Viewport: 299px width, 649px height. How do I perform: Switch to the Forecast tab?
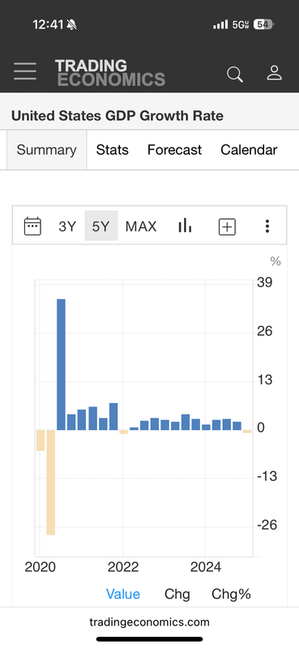[174, 150]
